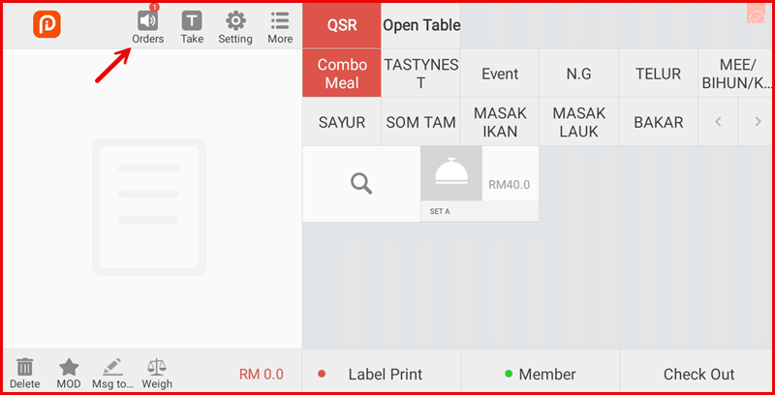This screenshot has width=775, height=395.
Task: Select the MASAK LAUK category
Action: click(x=578, y=121)
